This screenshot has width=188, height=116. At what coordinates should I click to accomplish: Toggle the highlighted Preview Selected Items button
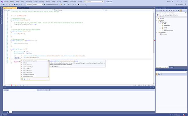point(181,11)
